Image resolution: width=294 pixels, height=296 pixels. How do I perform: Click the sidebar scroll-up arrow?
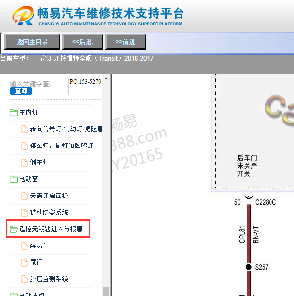coord(106,78)
